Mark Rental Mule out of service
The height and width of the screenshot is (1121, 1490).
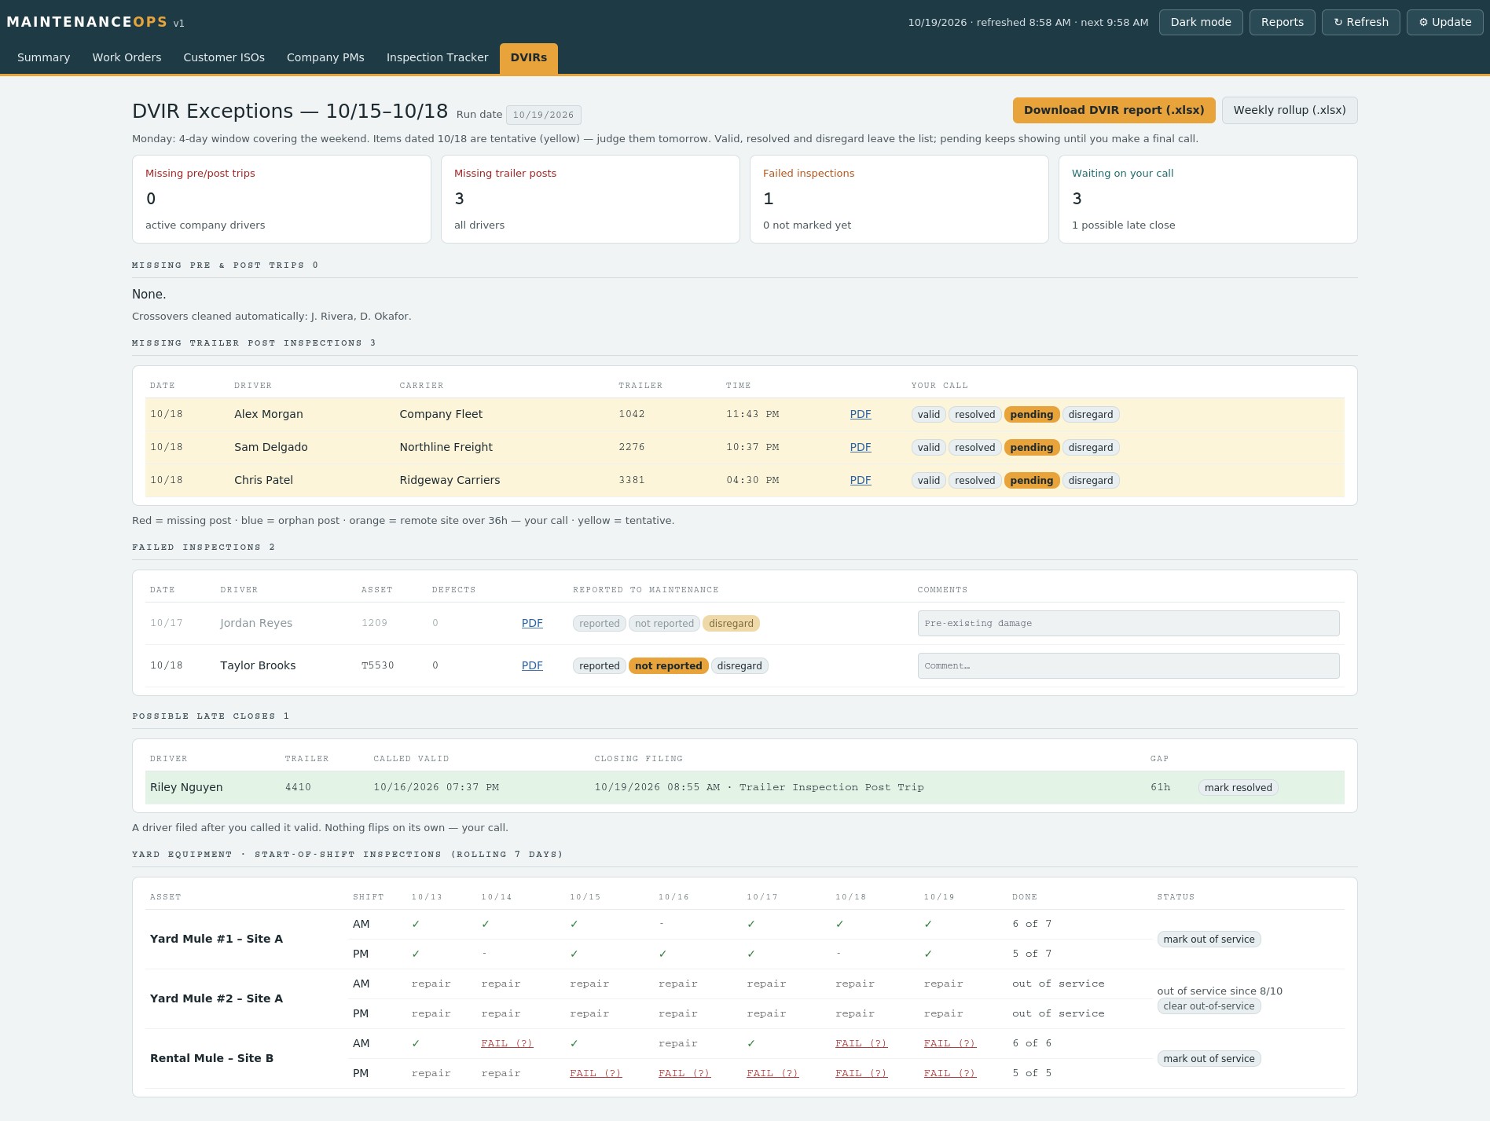[x=1209, y=1059]
